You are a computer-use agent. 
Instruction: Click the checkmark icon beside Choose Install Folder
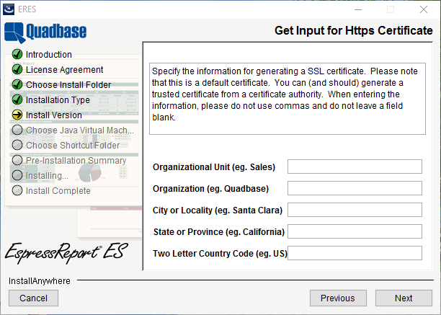17,84
